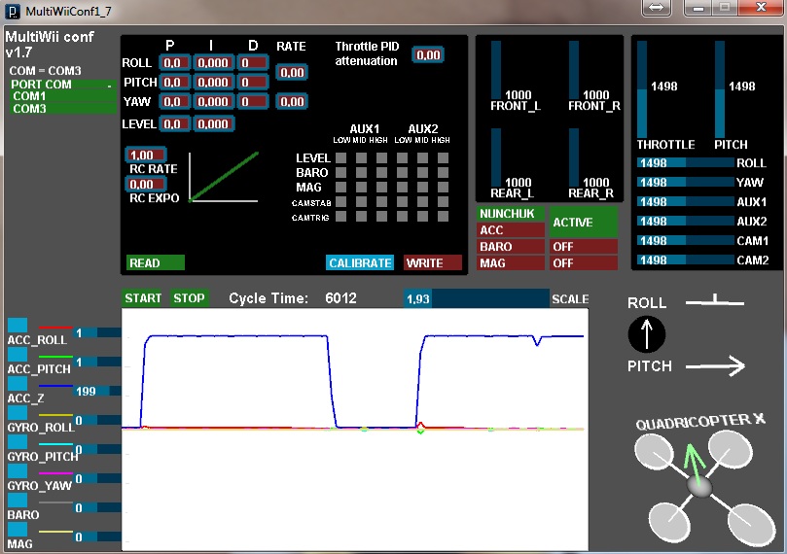Click the YAW RATE value field

[292, 102]
